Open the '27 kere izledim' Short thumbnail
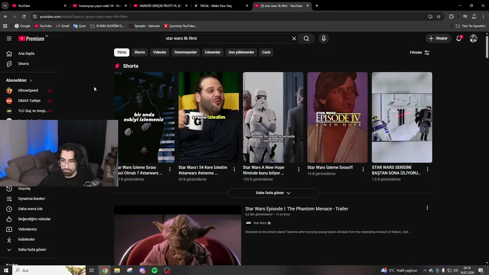 coord(209,117)
